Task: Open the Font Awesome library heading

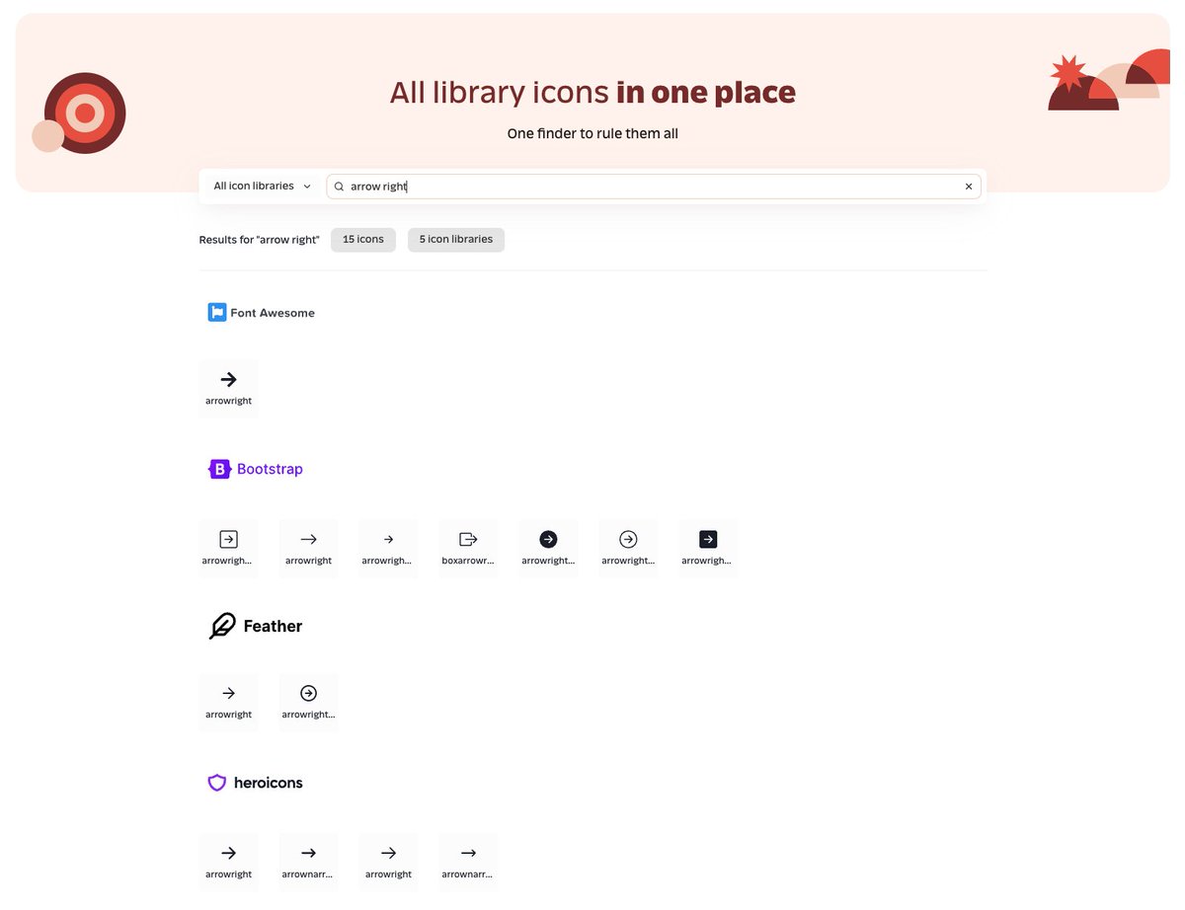Action: pos(262,313)
